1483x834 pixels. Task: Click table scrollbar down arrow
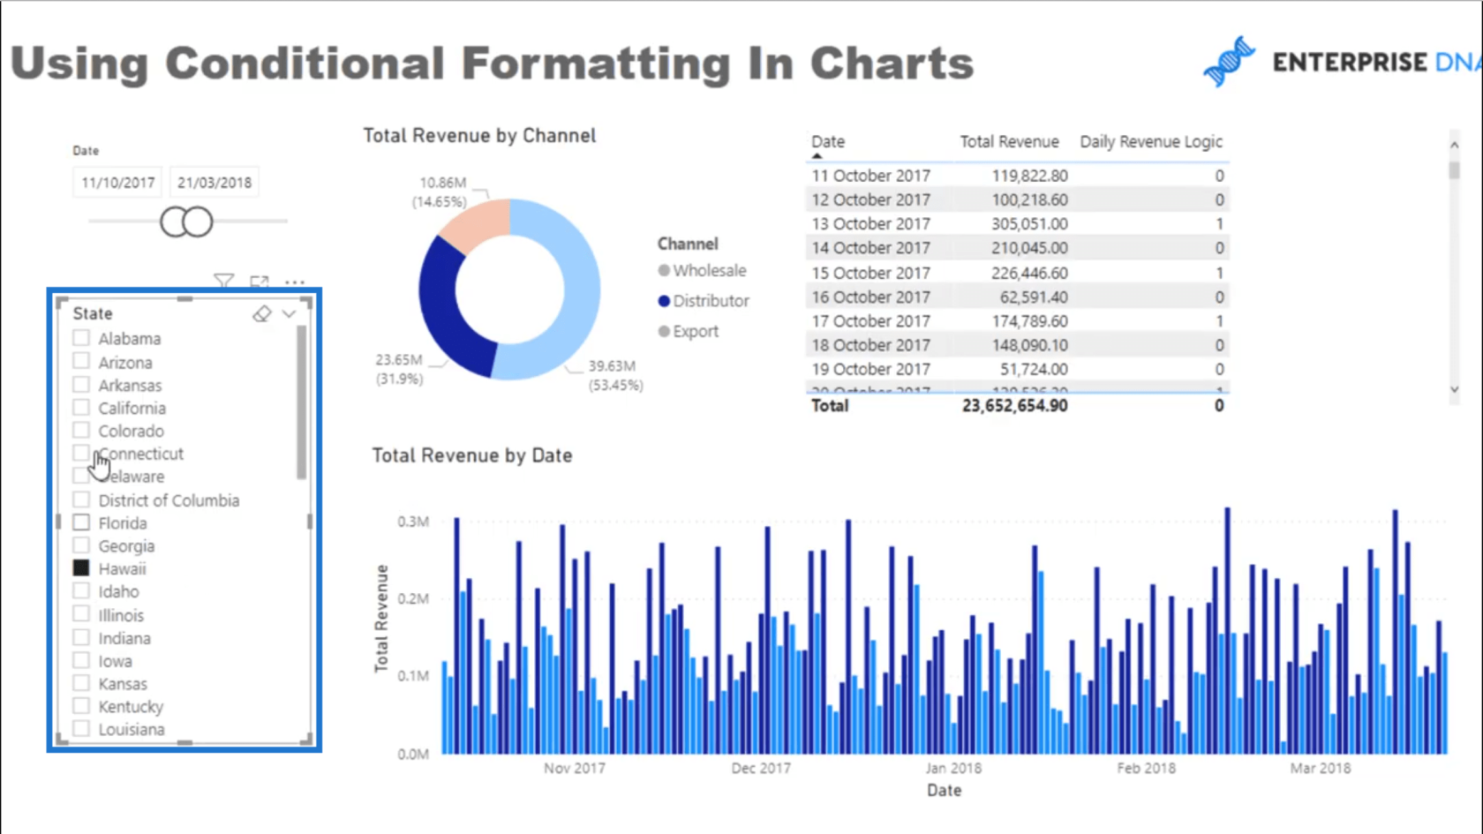pyautogui.click(x=1454, y=389)
